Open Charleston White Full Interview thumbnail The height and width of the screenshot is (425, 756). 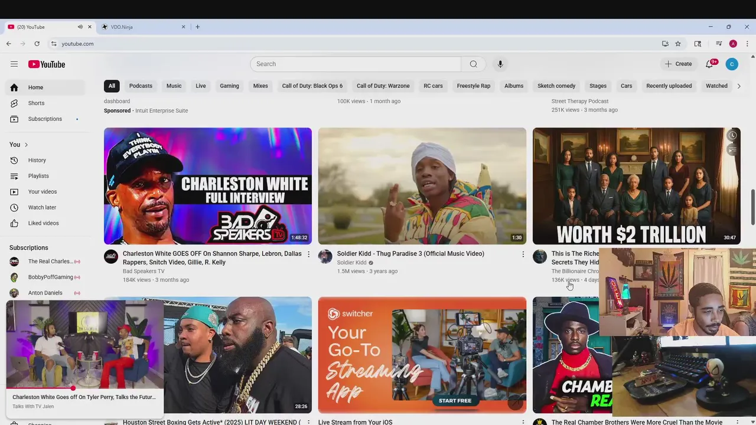coord(208,186)
